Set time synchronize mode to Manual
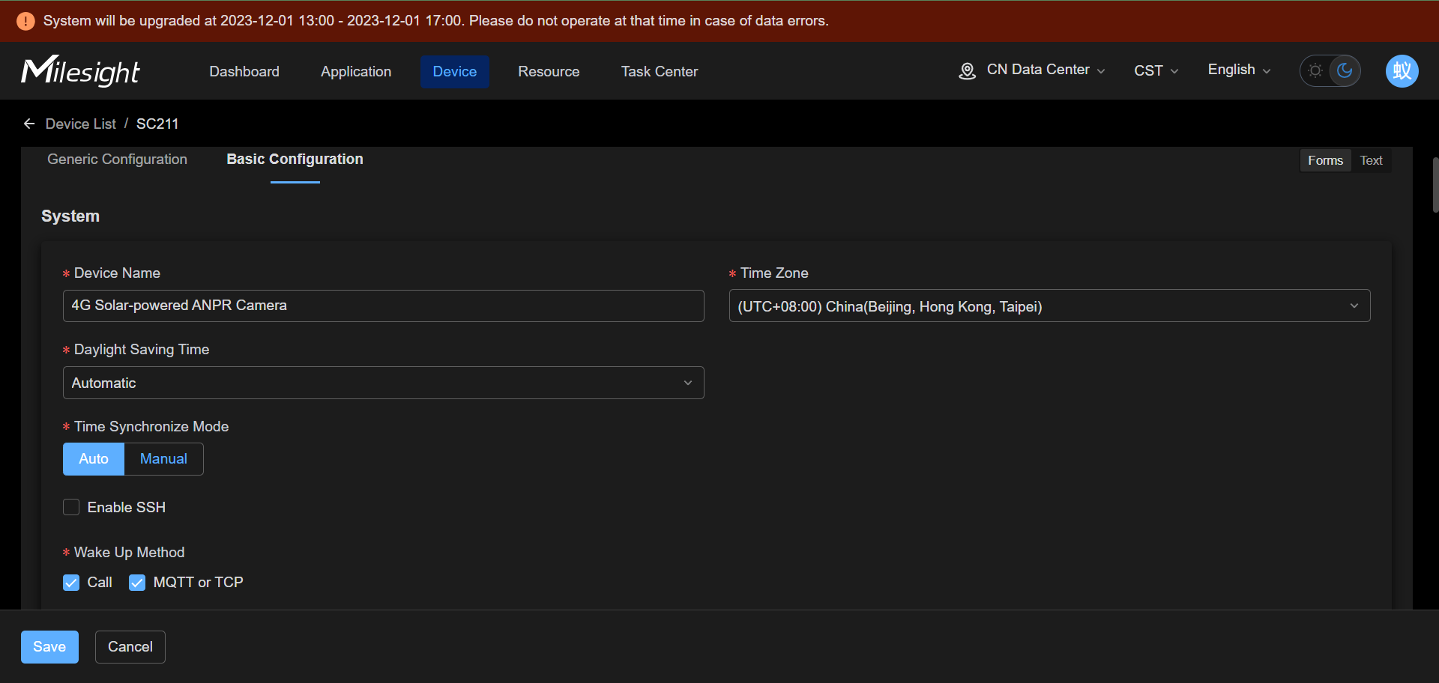 coord(163,458)
